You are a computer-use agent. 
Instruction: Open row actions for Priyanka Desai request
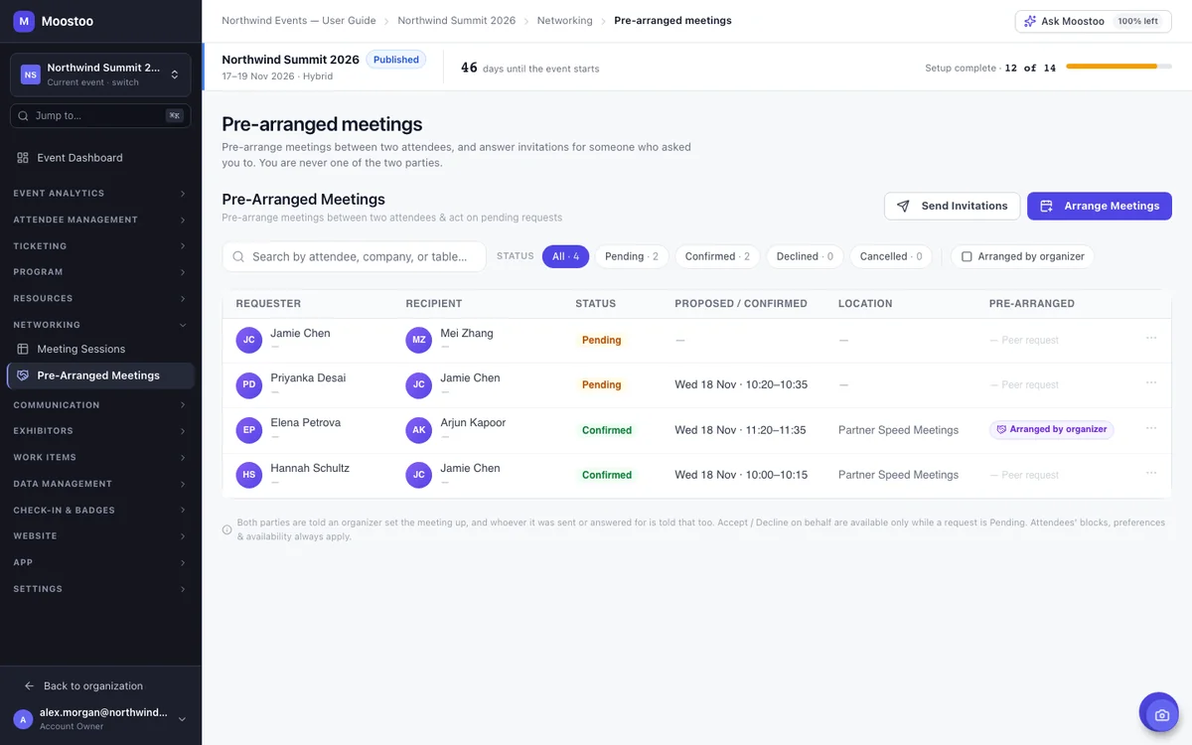pyautogui.click(x=1151, y=382)
